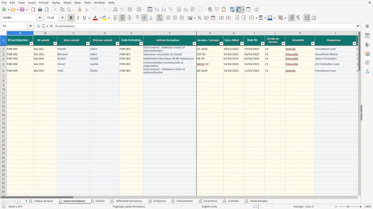Toggle Right-To-Left text direction

pyautogui.click(x=298, y=18)
